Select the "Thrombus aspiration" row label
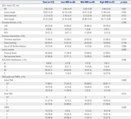This screenshot has height=119, width=131. 12,39
